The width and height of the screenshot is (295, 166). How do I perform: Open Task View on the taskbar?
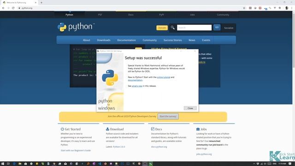(x=8, y=164)
